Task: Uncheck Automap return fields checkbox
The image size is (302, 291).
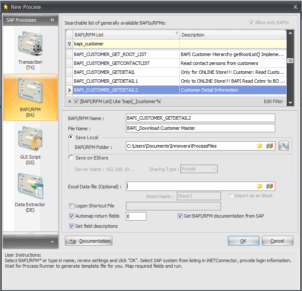Action: 72,216
